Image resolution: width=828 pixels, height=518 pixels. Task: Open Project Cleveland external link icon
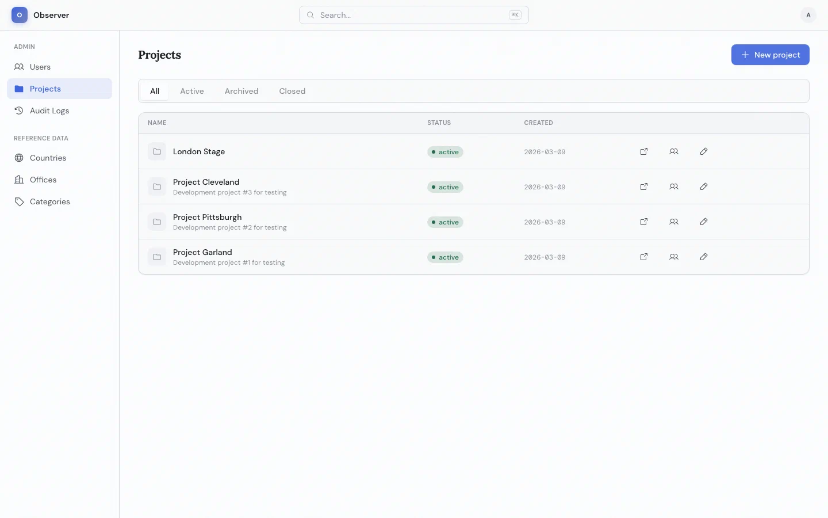pyautogui.click(x=644, y=186)
